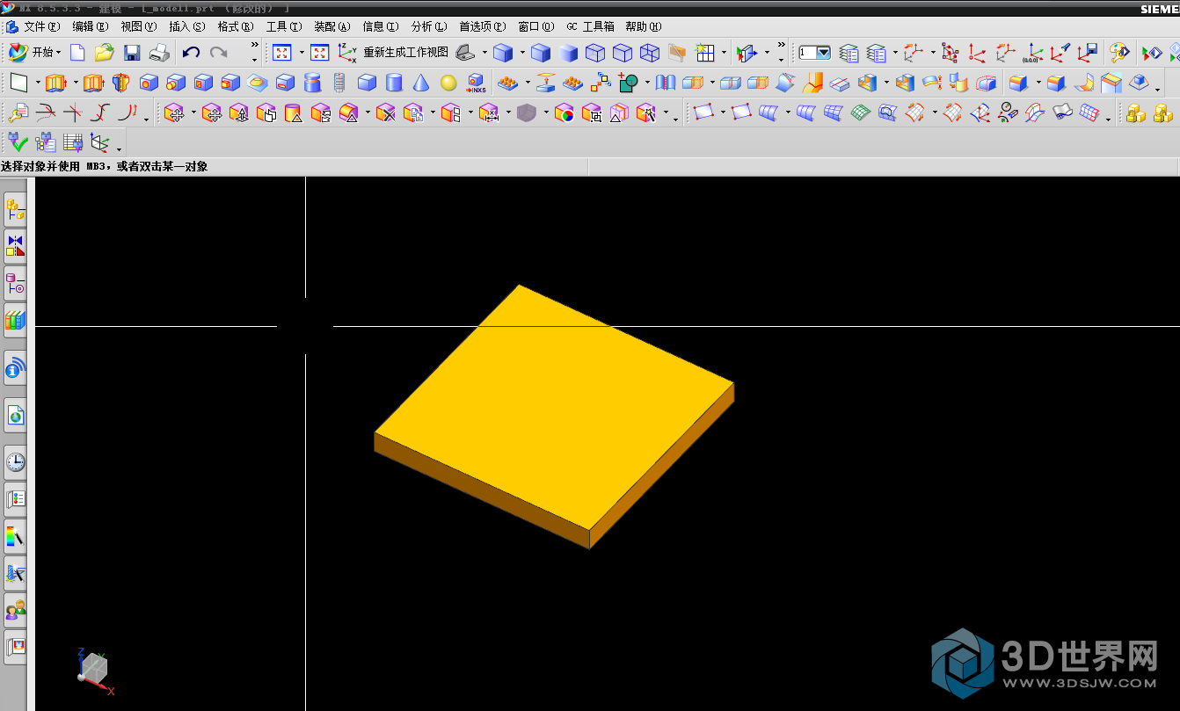The height and width of the screenshot is (711, 1180).
Task: Open the Expressions key icon
Action: point(18,112)
